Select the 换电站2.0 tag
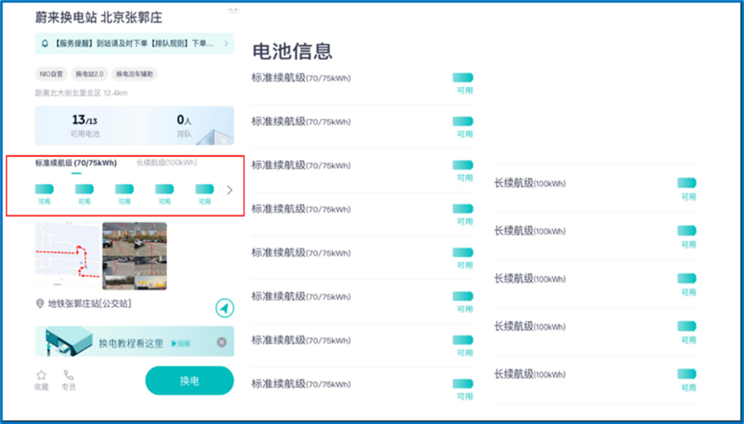 coord(90,74)
